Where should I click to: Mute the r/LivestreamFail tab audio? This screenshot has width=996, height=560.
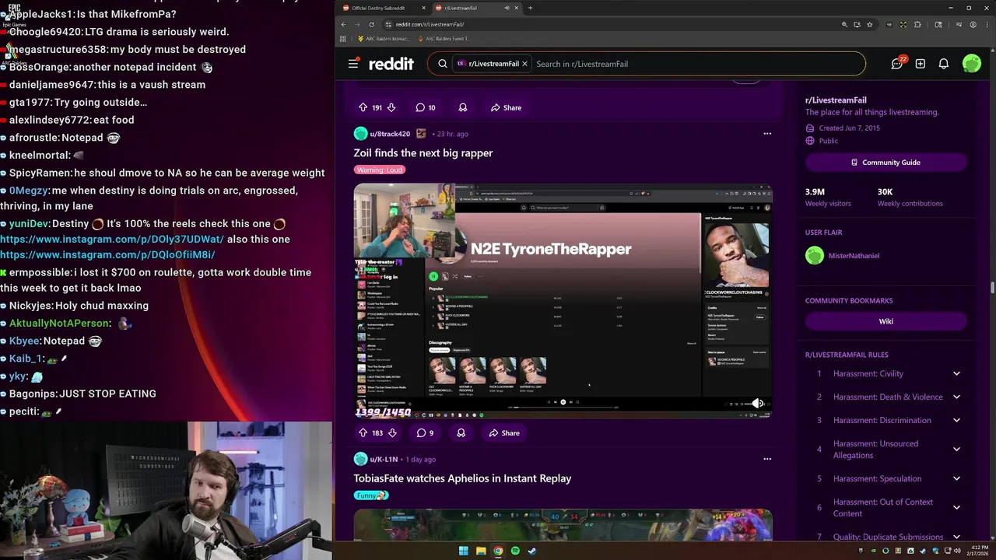coord(507,8)
